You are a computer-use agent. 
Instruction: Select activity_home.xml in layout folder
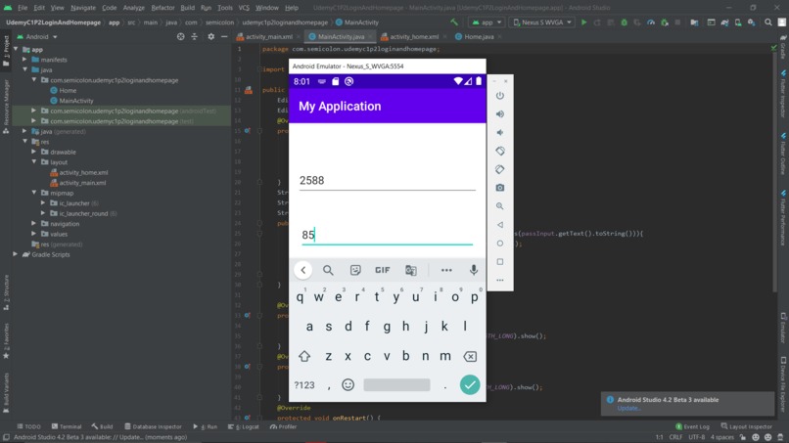click(83, 172)
